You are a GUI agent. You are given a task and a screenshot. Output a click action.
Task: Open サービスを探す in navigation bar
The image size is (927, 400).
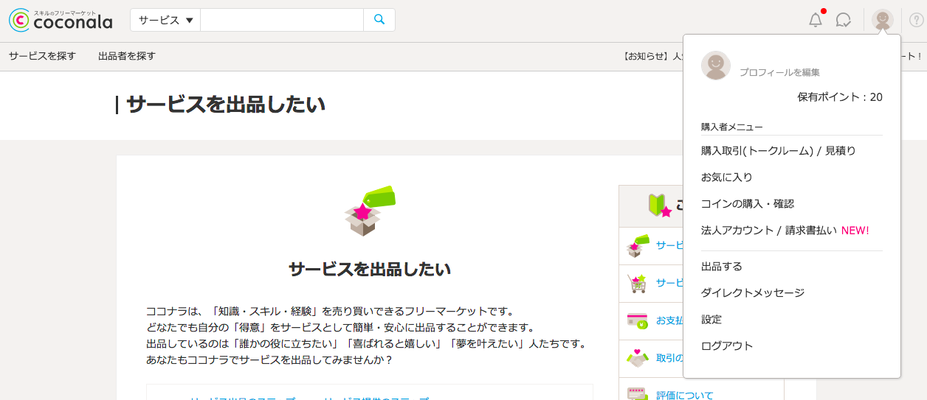(42, 56)
